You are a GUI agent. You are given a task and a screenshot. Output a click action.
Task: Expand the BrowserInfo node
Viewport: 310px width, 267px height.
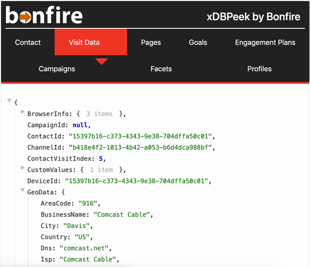(x=23, y=112)
